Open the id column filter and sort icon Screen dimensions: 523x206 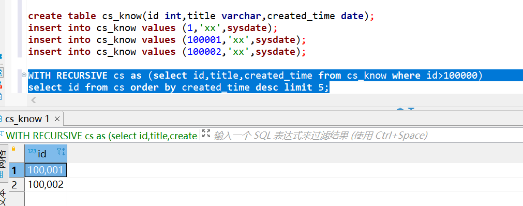tap(61, 152)
